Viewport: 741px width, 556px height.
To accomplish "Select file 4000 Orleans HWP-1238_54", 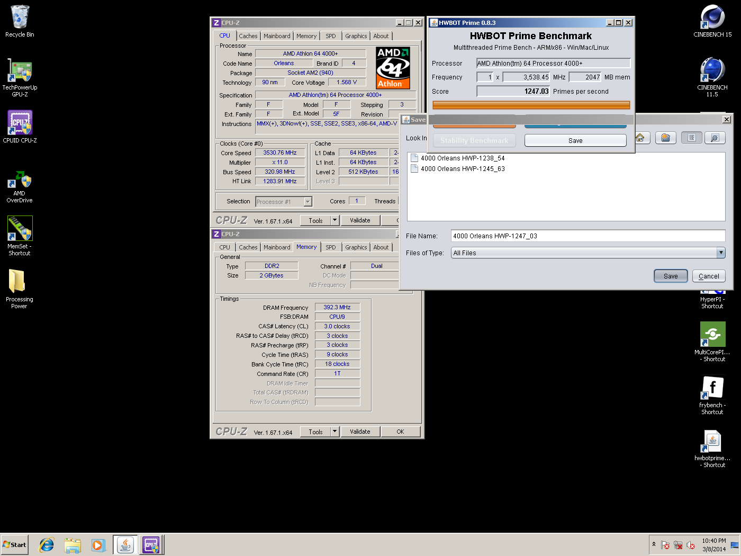I will click(x=458, y=158).
